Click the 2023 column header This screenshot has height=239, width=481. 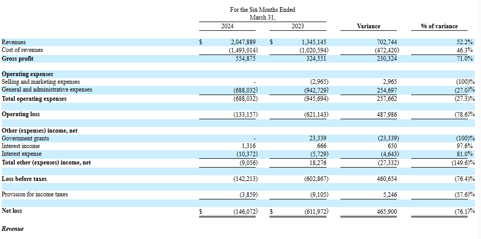(x=298, y=26)
